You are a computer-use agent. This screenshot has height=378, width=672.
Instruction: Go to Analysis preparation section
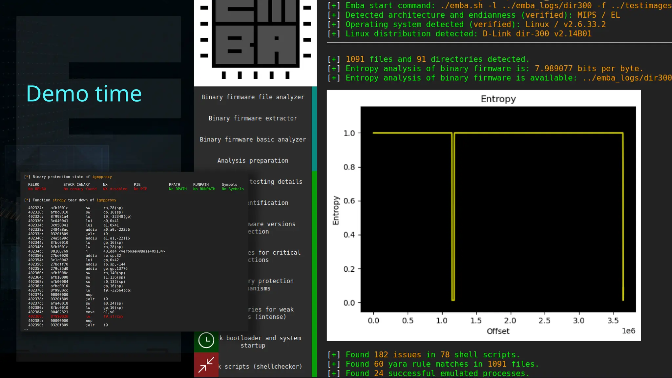click(253, 160)
